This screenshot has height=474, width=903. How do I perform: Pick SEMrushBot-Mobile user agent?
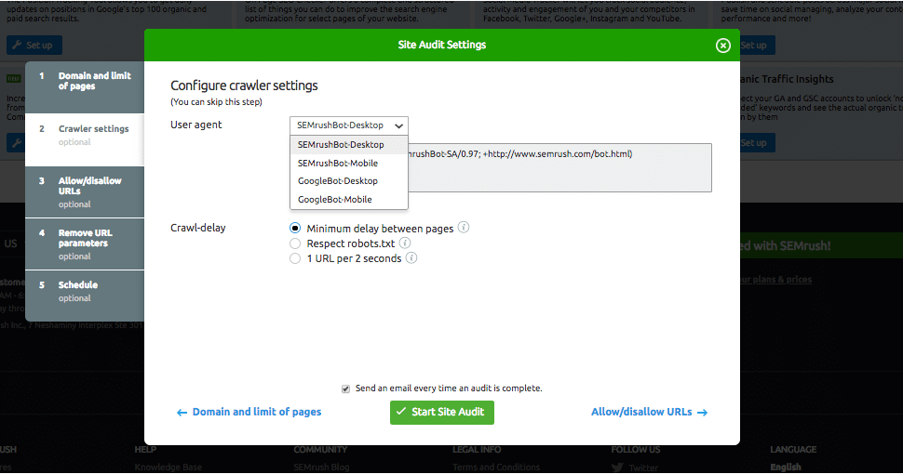(x=349, y=163)
